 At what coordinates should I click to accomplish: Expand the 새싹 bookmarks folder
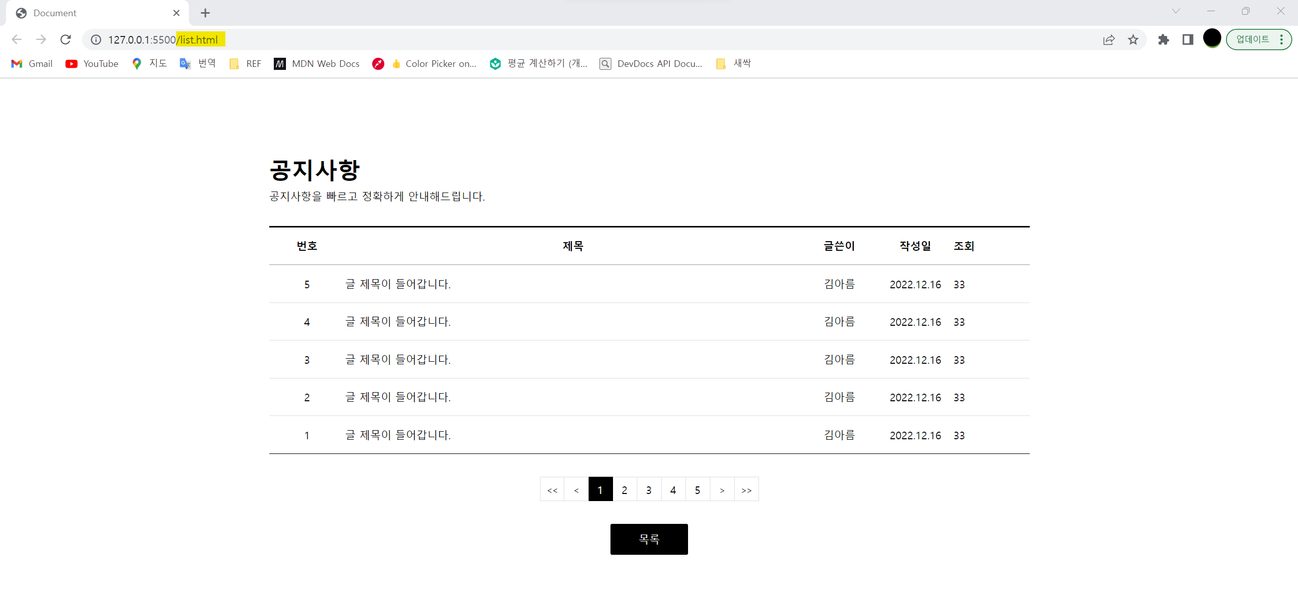pyautogui.click(x=734, y=63)
